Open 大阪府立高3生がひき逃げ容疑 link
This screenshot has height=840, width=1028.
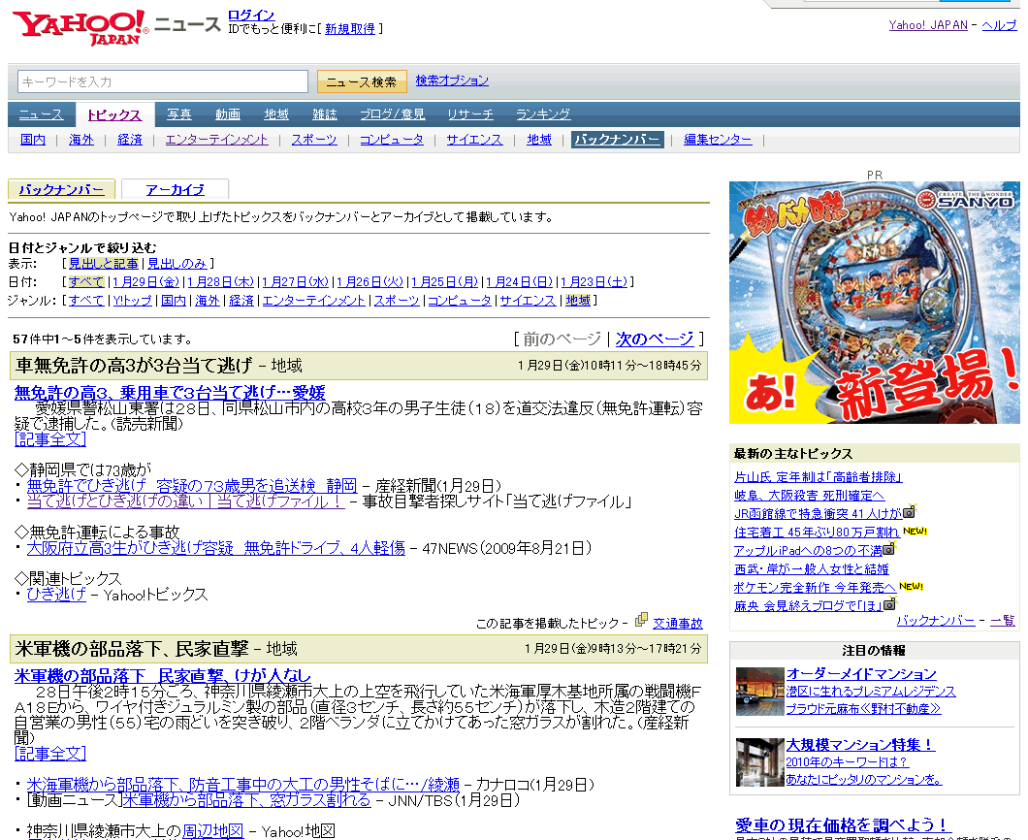coord(215,548)
